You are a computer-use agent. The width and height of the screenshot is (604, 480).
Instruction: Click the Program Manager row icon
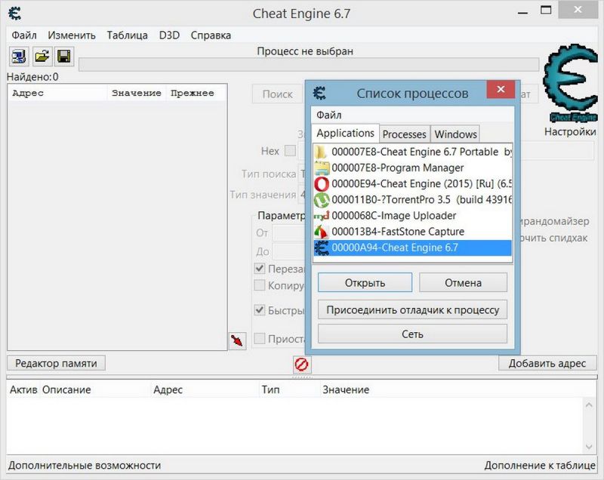pyautogui.click(x=322, y=168)
